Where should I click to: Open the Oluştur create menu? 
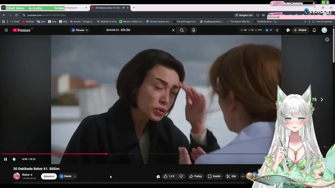click(300, 30)
